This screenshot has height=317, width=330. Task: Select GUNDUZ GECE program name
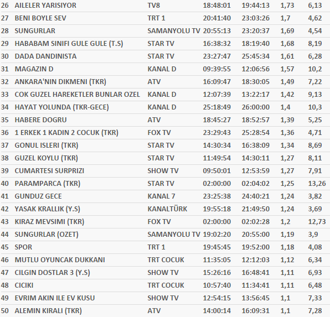(38, 196)
